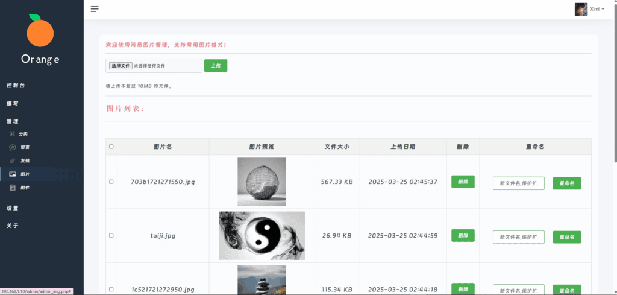Screen dimensions: 617x295
Task: Go to 控制台 dashboard in the sidebar
Action: [x=16, y=86]
